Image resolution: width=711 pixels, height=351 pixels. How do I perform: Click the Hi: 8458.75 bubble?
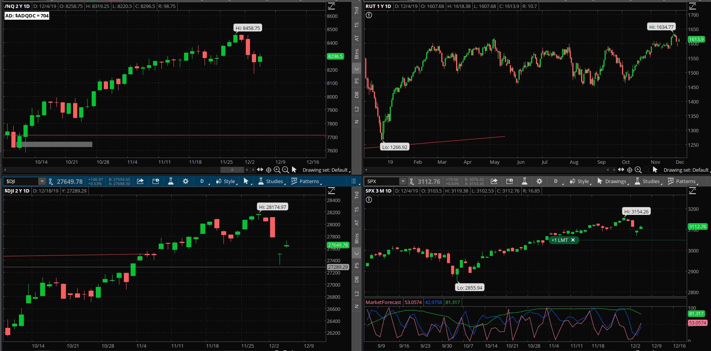[x=248, y=28]
